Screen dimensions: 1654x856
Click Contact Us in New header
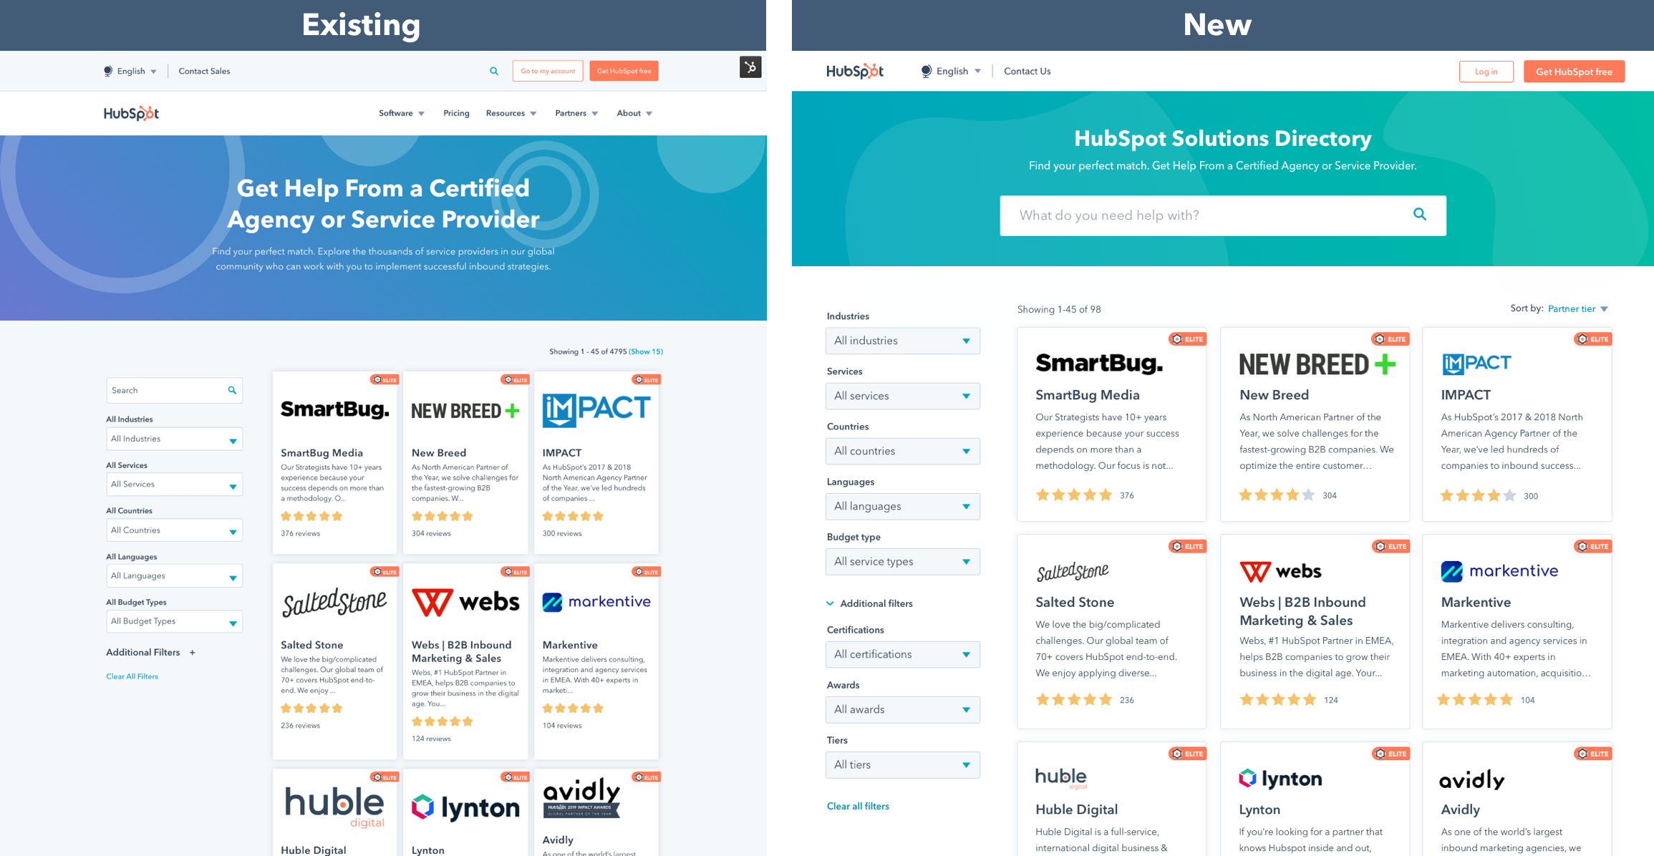click(1027, 71)
